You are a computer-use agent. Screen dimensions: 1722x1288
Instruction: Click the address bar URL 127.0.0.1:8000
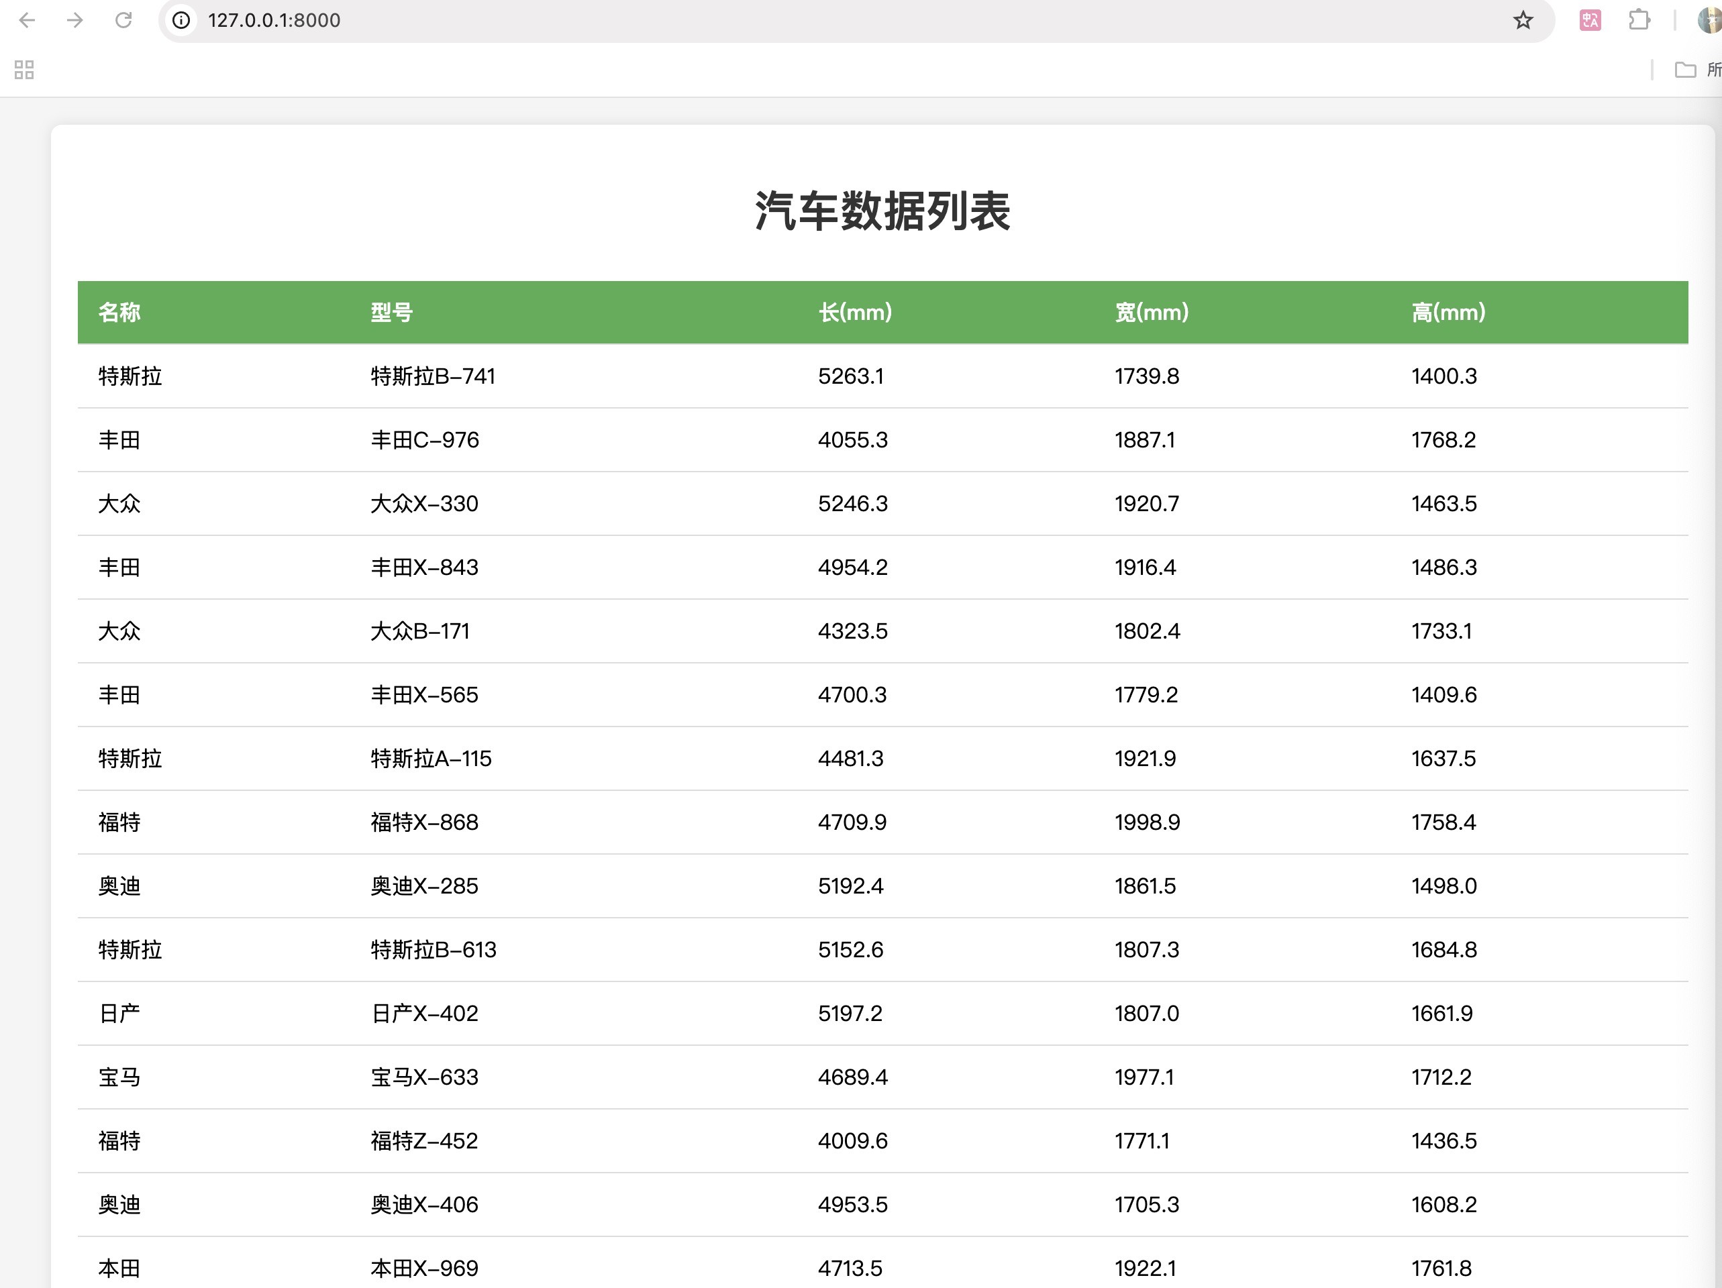click(274, 20)
